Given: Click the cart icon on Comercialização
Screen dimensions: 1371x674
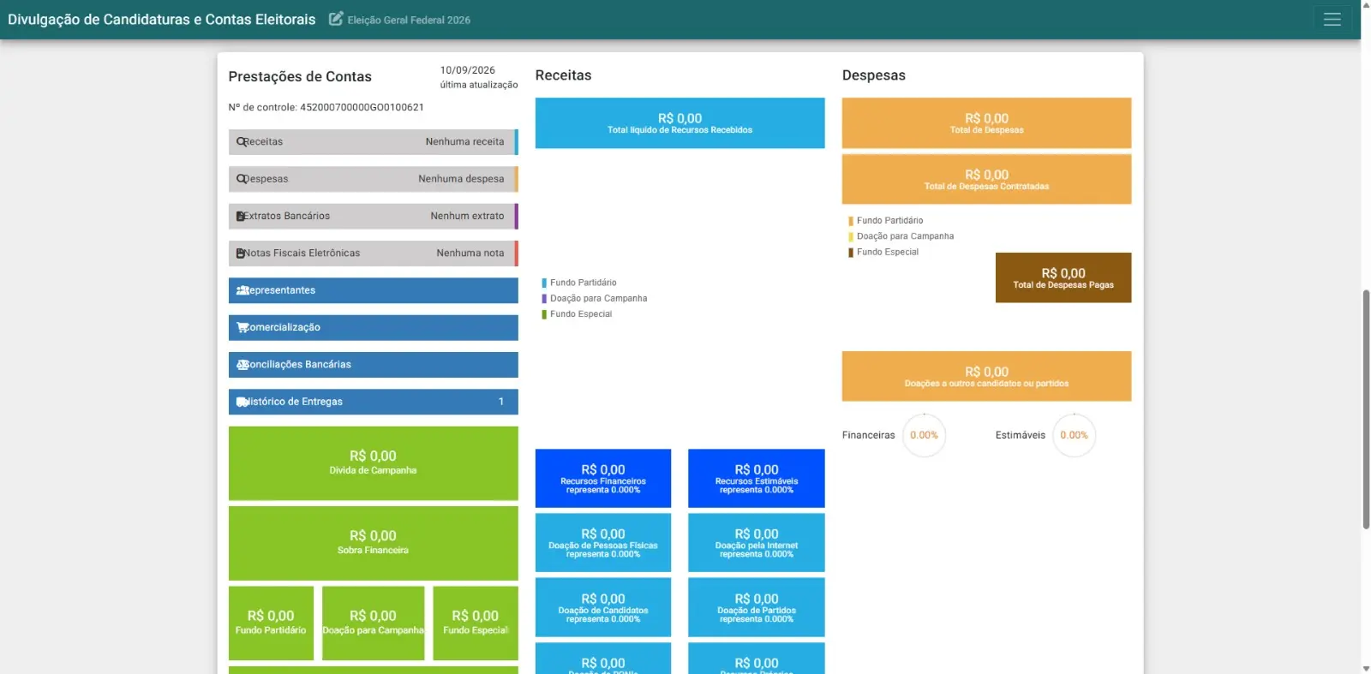Looking at the screenshot, I should (242, 327).
